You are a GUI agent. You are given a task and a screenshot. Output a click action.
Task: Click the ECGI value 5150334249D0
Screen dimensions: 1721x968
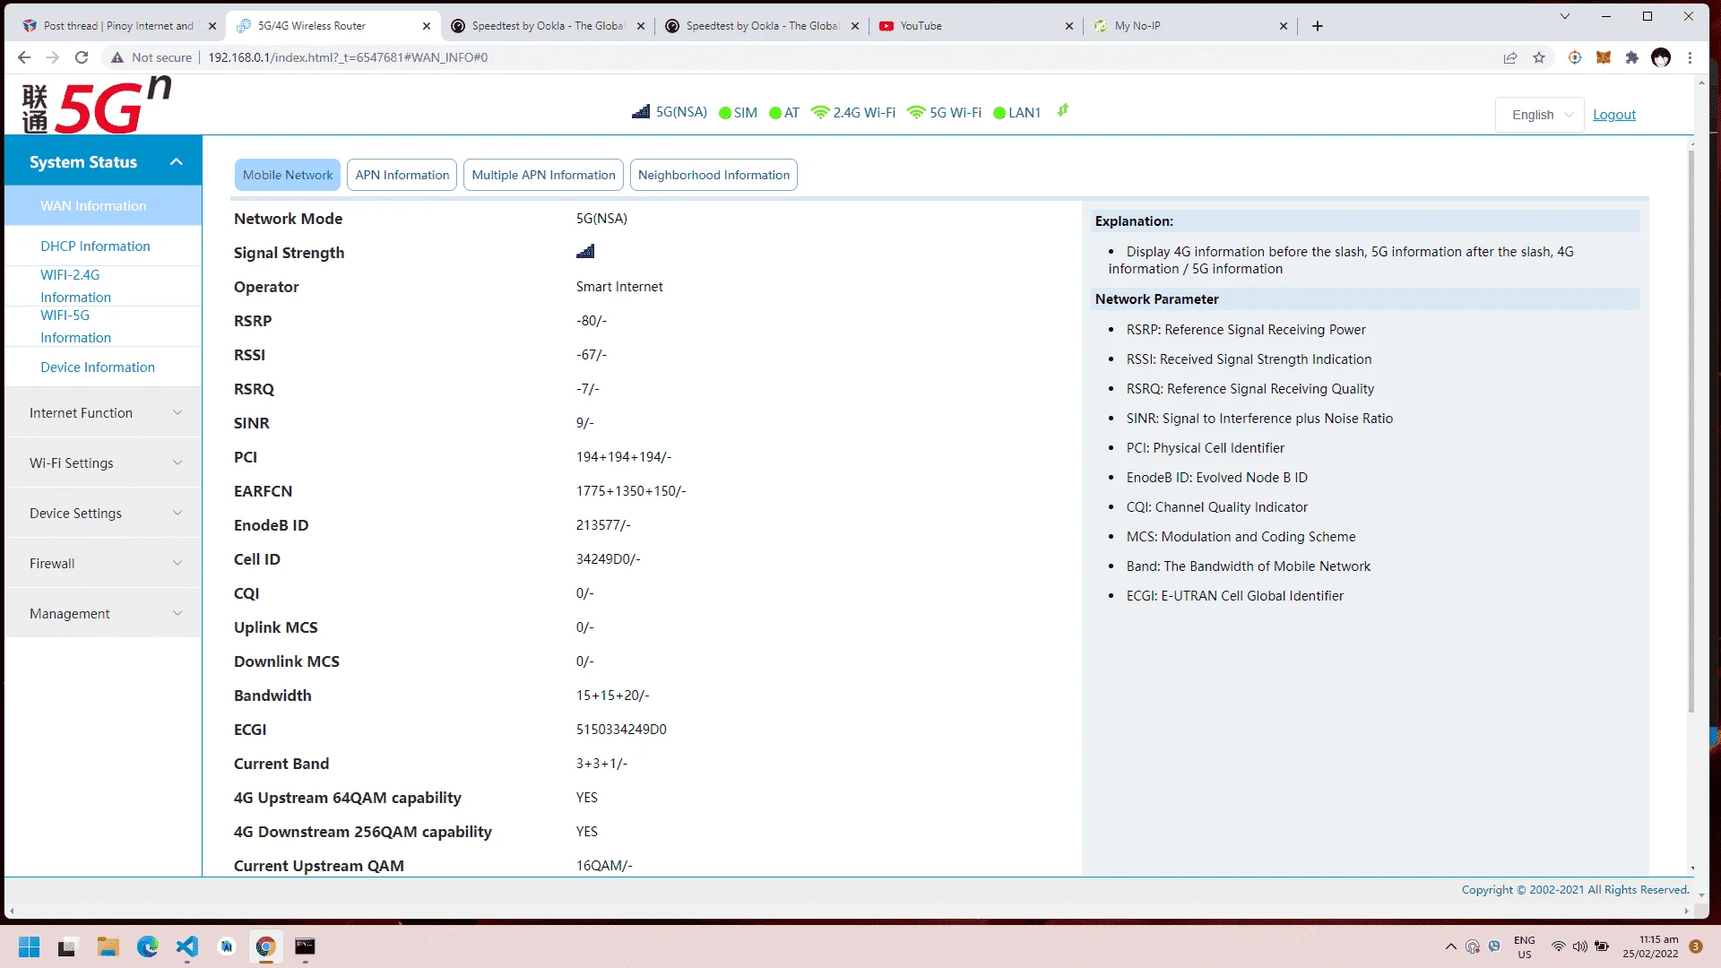[621, 730]
